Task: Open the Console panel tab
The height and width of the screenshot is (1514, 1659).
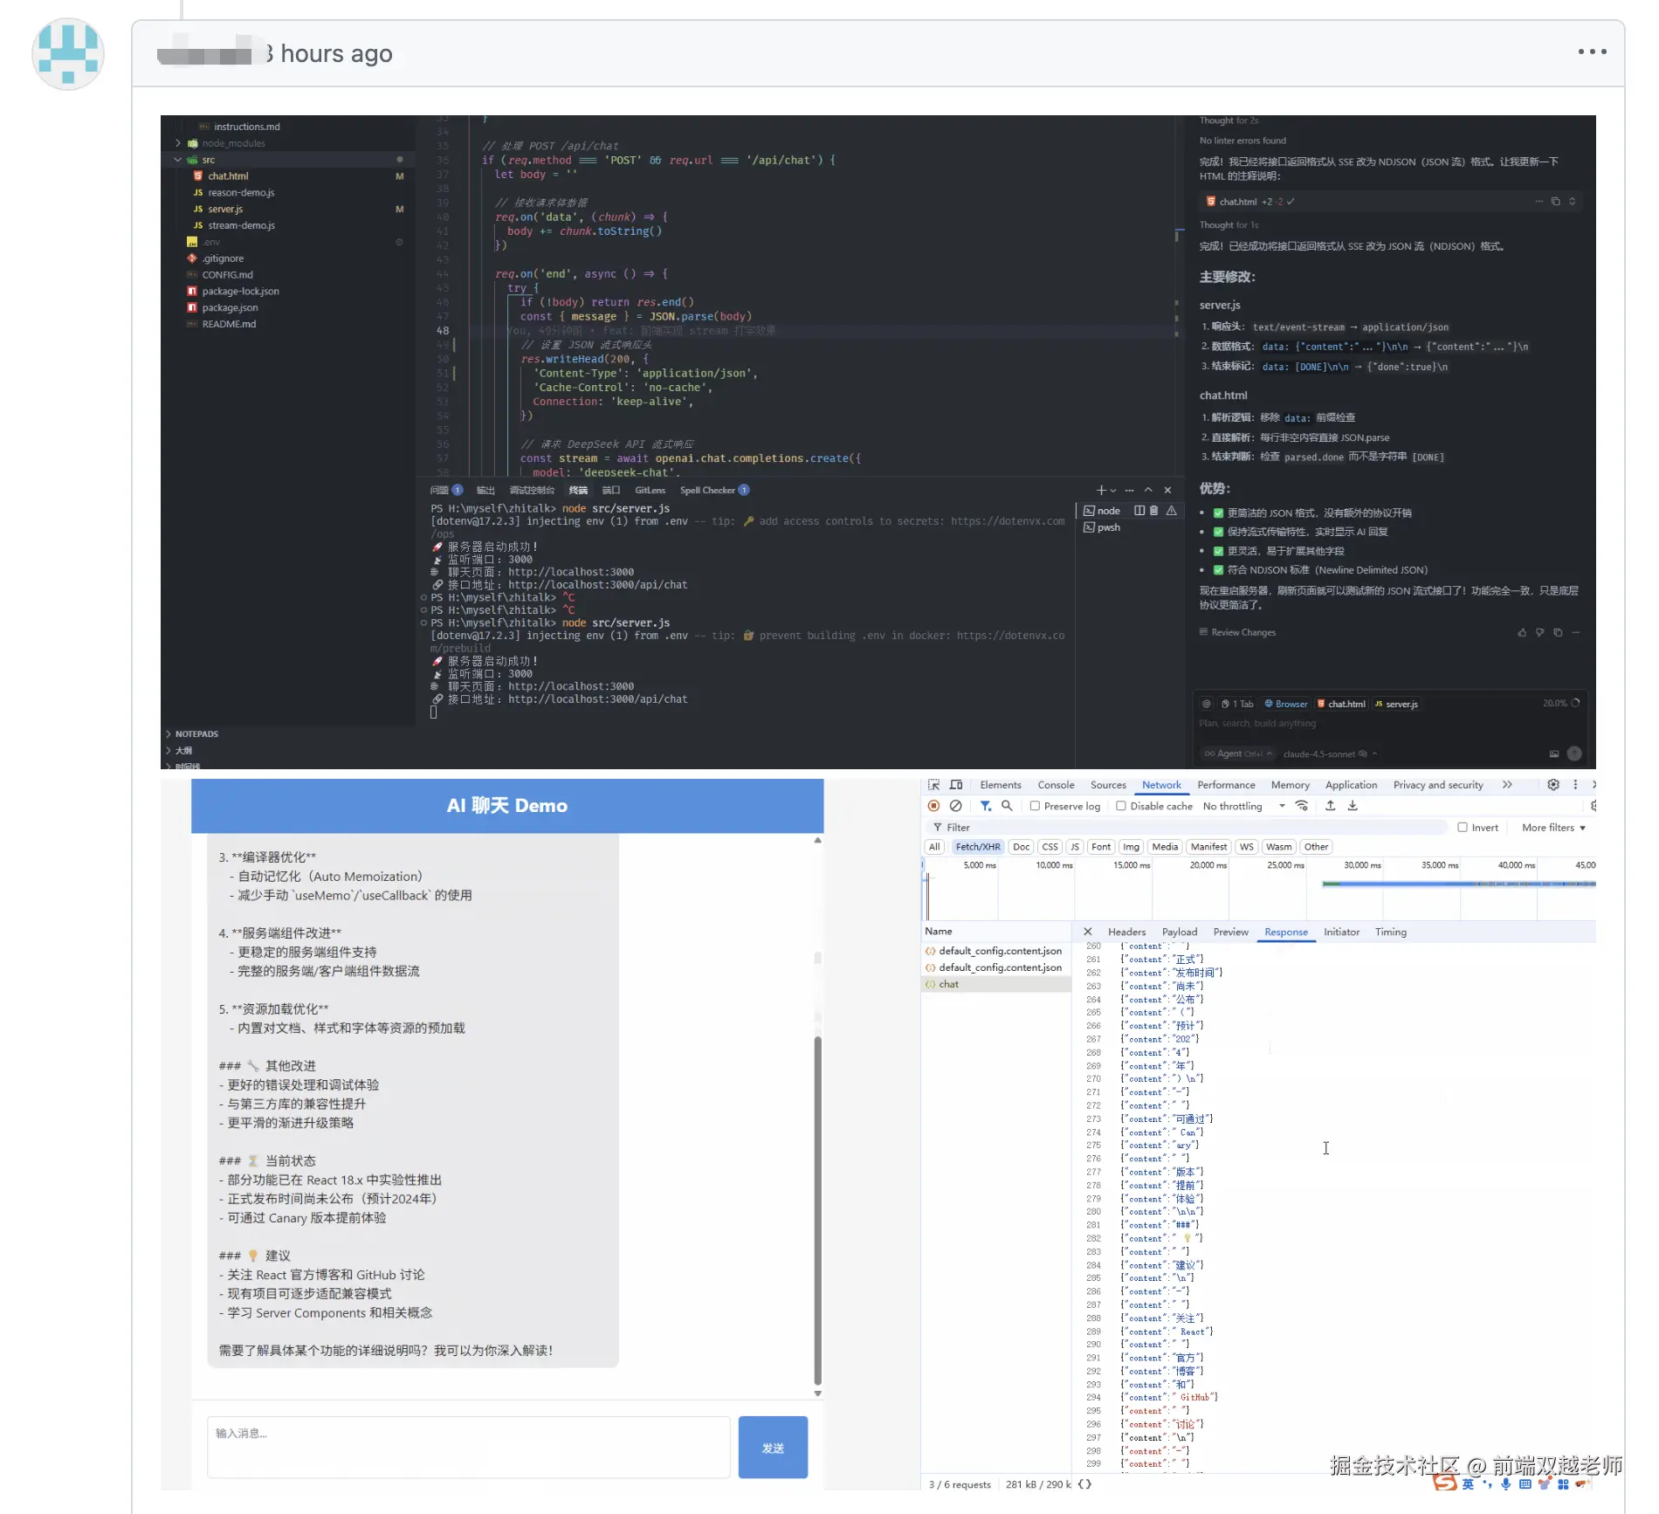Action: pos(1056,785)
